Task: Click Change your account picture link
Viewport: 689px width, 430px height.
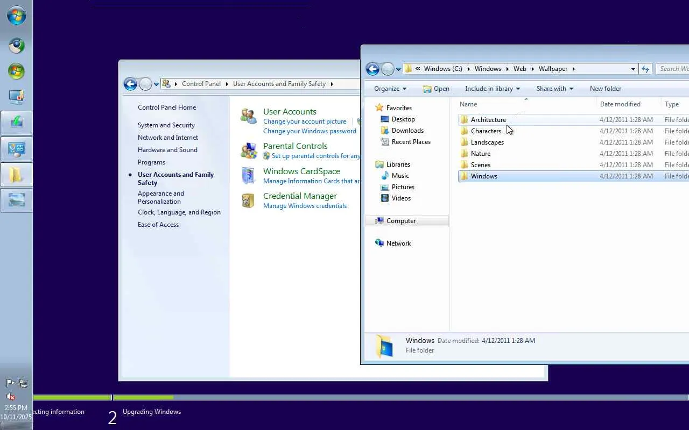Action: [305, 121]
